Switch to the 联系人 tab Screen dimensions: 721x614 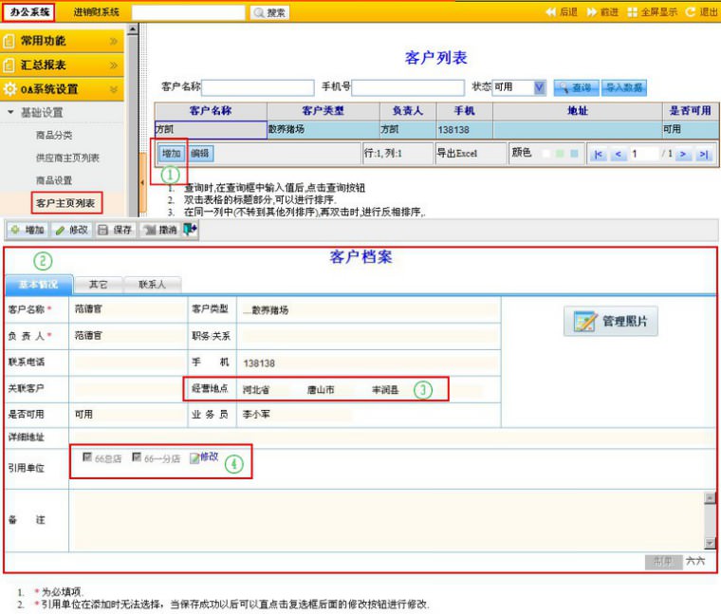click(x=152, y=284)
